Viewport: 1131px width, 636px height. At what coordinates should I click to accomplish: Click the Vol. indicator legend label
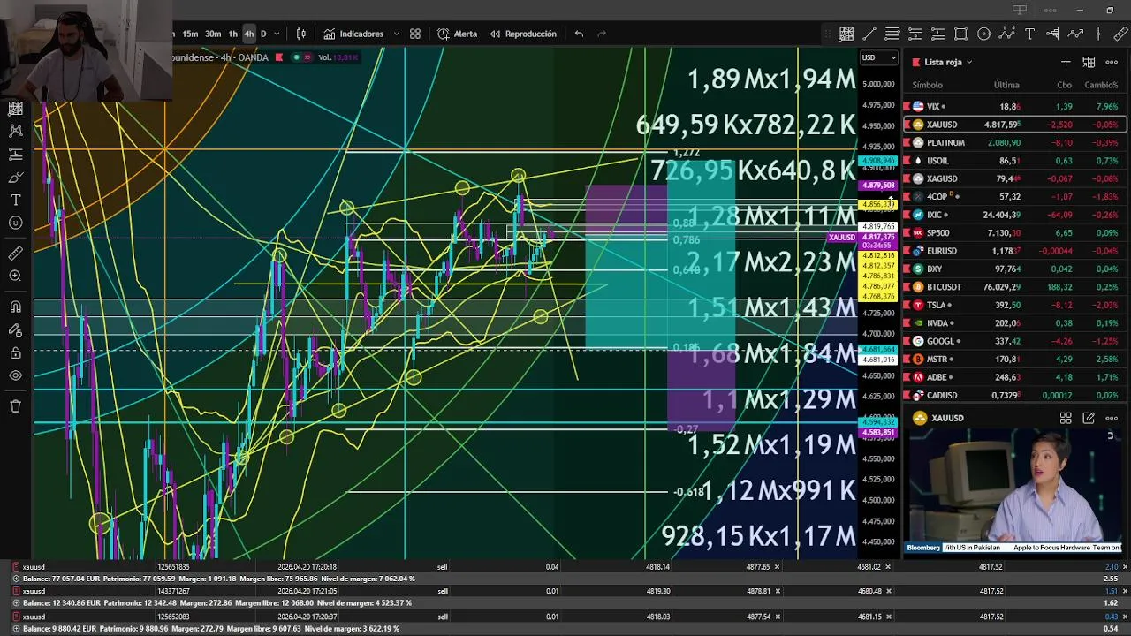(x=337, y=57)
